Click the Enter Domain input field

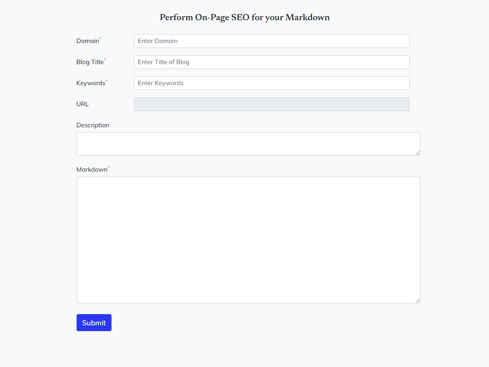(271, 41)
